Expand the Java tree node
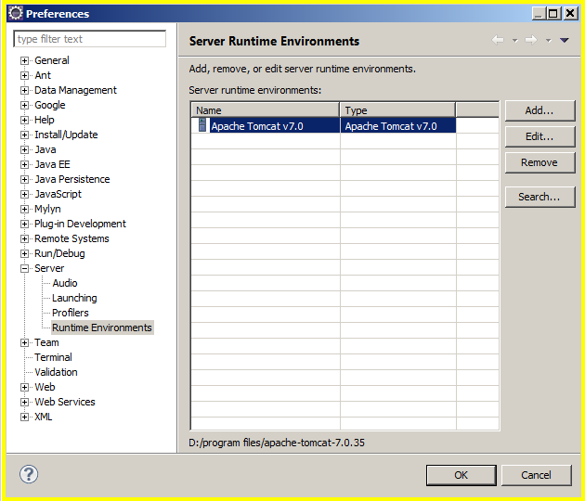Viewport: 585px width, 501px height. pyautogui.click(x=24, y=149)
